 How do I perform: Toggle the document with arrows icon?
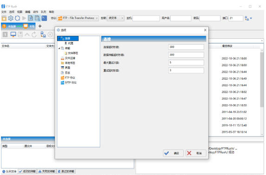[x=37, y=18]
